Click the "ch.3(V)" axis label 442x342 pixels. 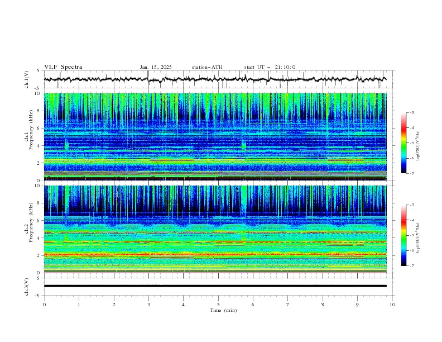[27, 287]
